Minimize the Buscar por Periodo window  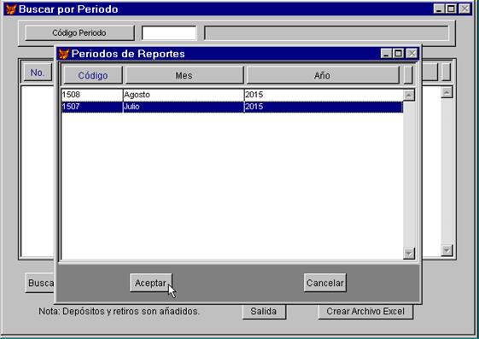tap(439, 9)
